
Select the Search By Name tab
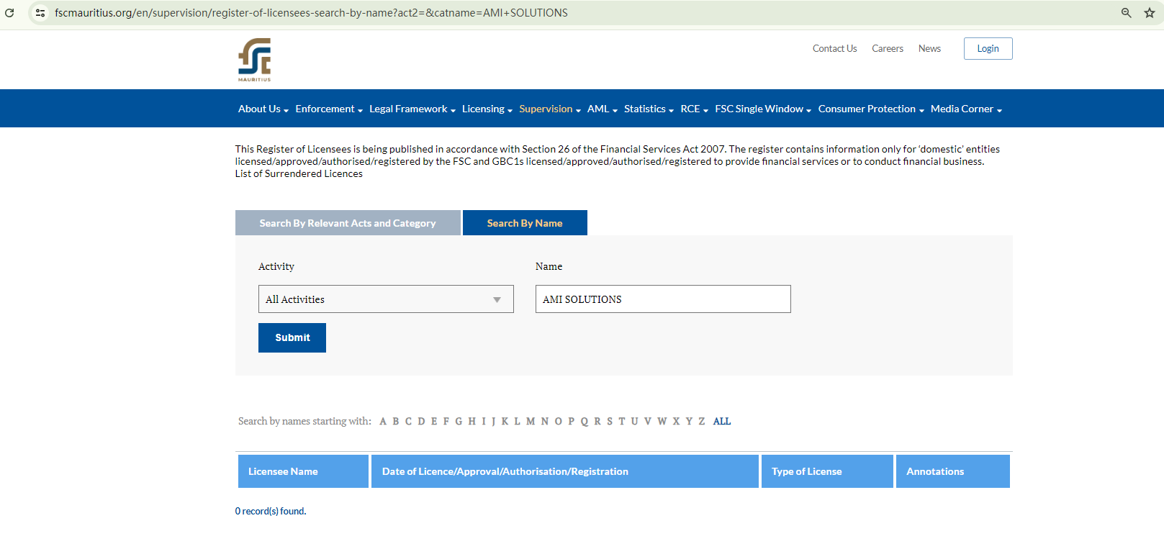point(525,223)
